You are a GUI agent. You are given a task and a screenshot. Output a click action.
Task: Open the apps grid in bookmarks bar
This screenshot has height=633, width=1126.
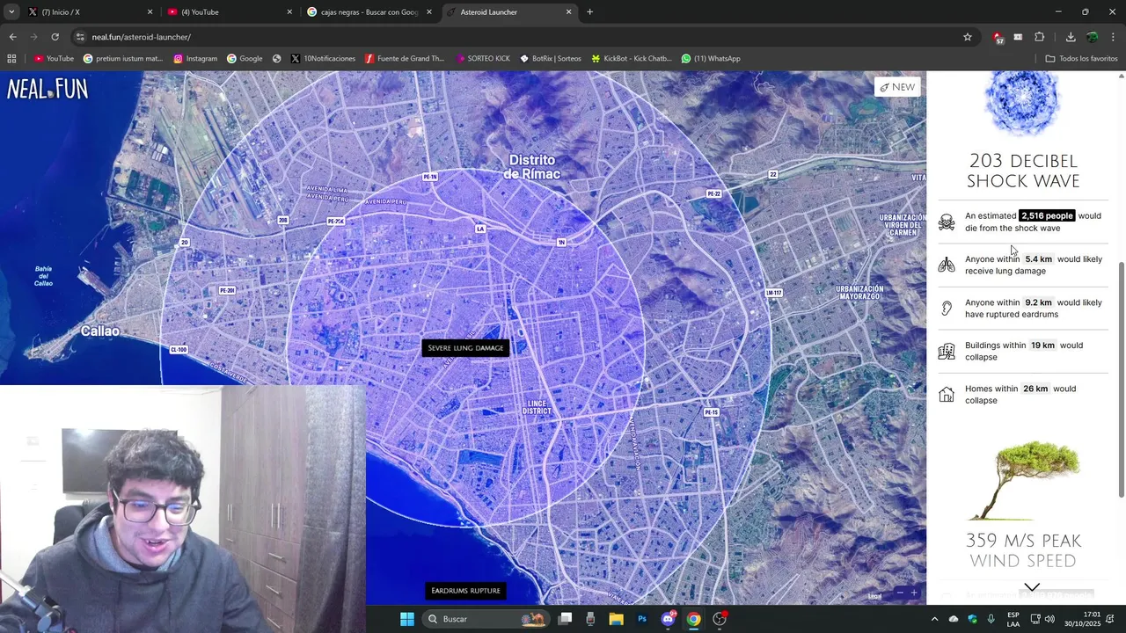click(x=11, y=59)
